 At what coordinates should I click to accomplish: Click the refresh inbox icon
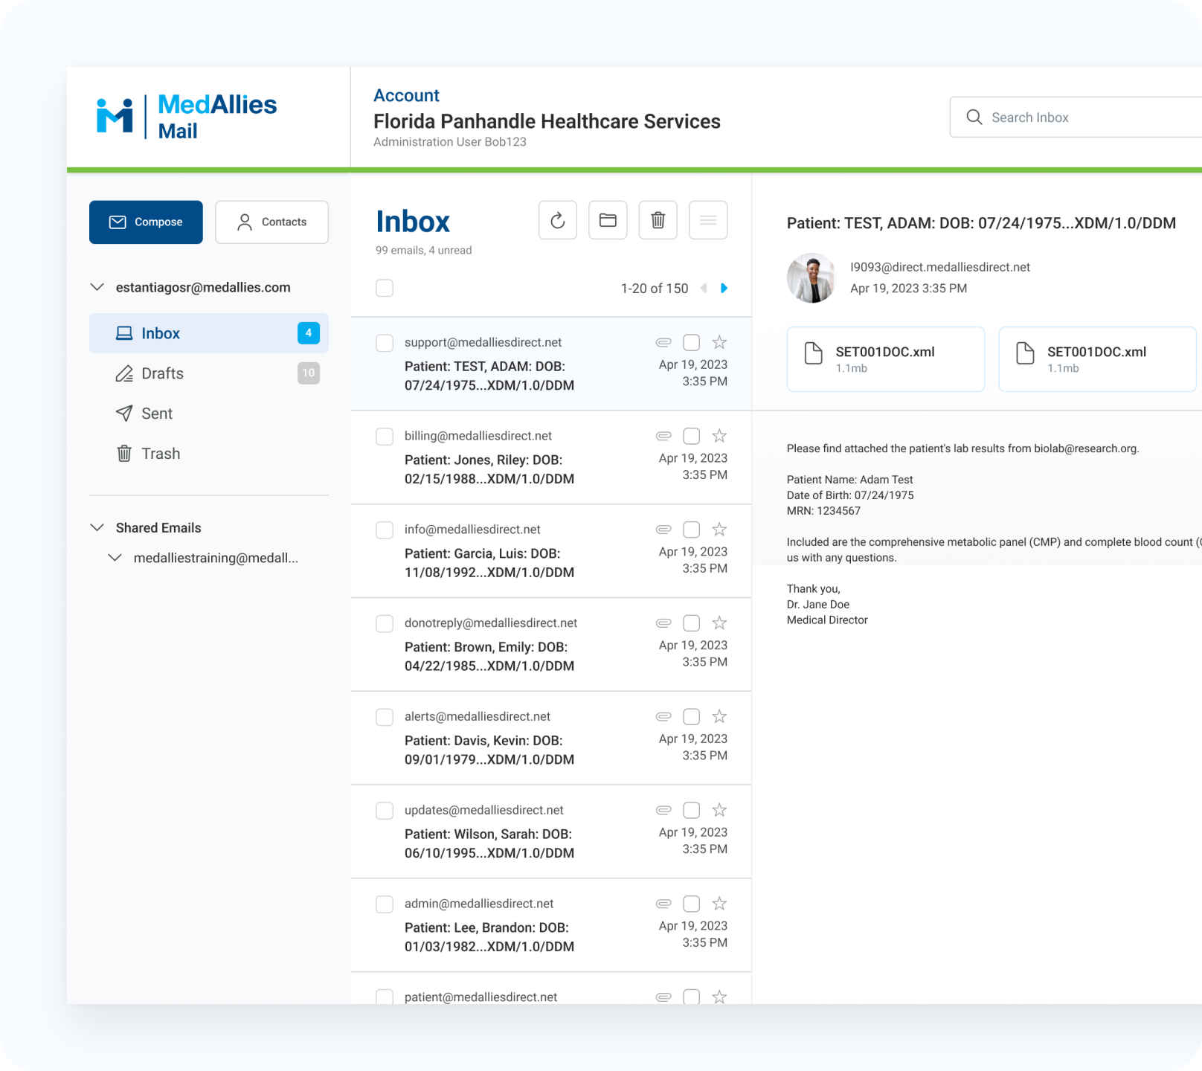[557, 220]
